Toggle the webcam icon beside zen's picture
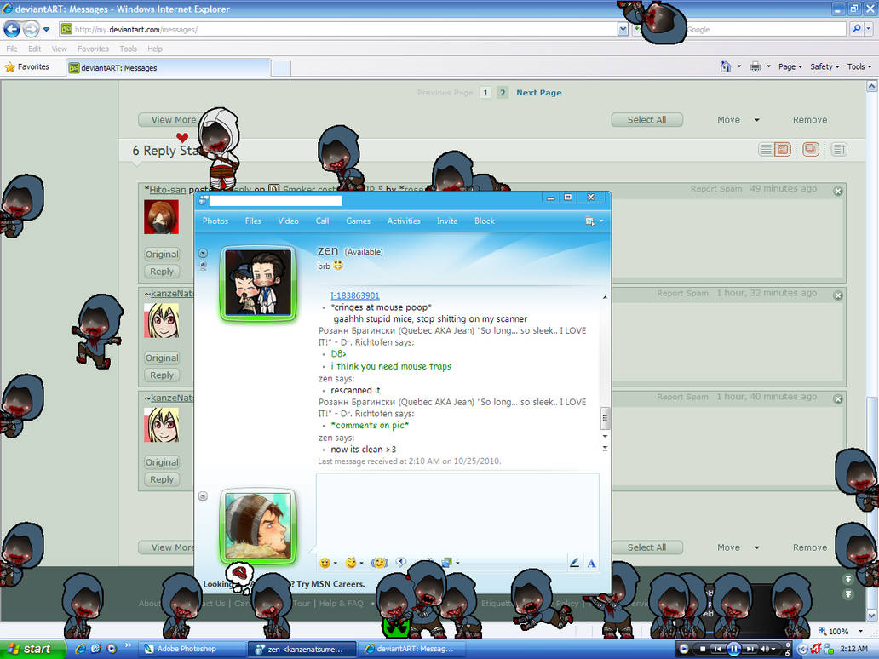The width and height of the screenshot is (879, 659). click(x=203, y=266)
